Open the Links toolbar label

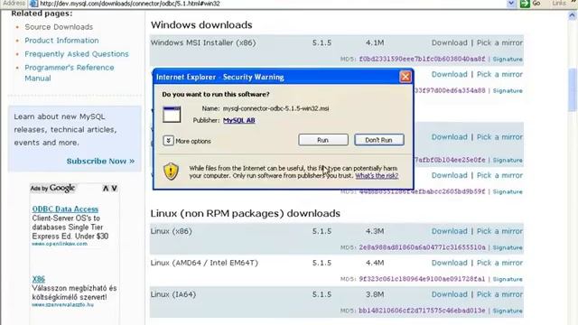559,4
